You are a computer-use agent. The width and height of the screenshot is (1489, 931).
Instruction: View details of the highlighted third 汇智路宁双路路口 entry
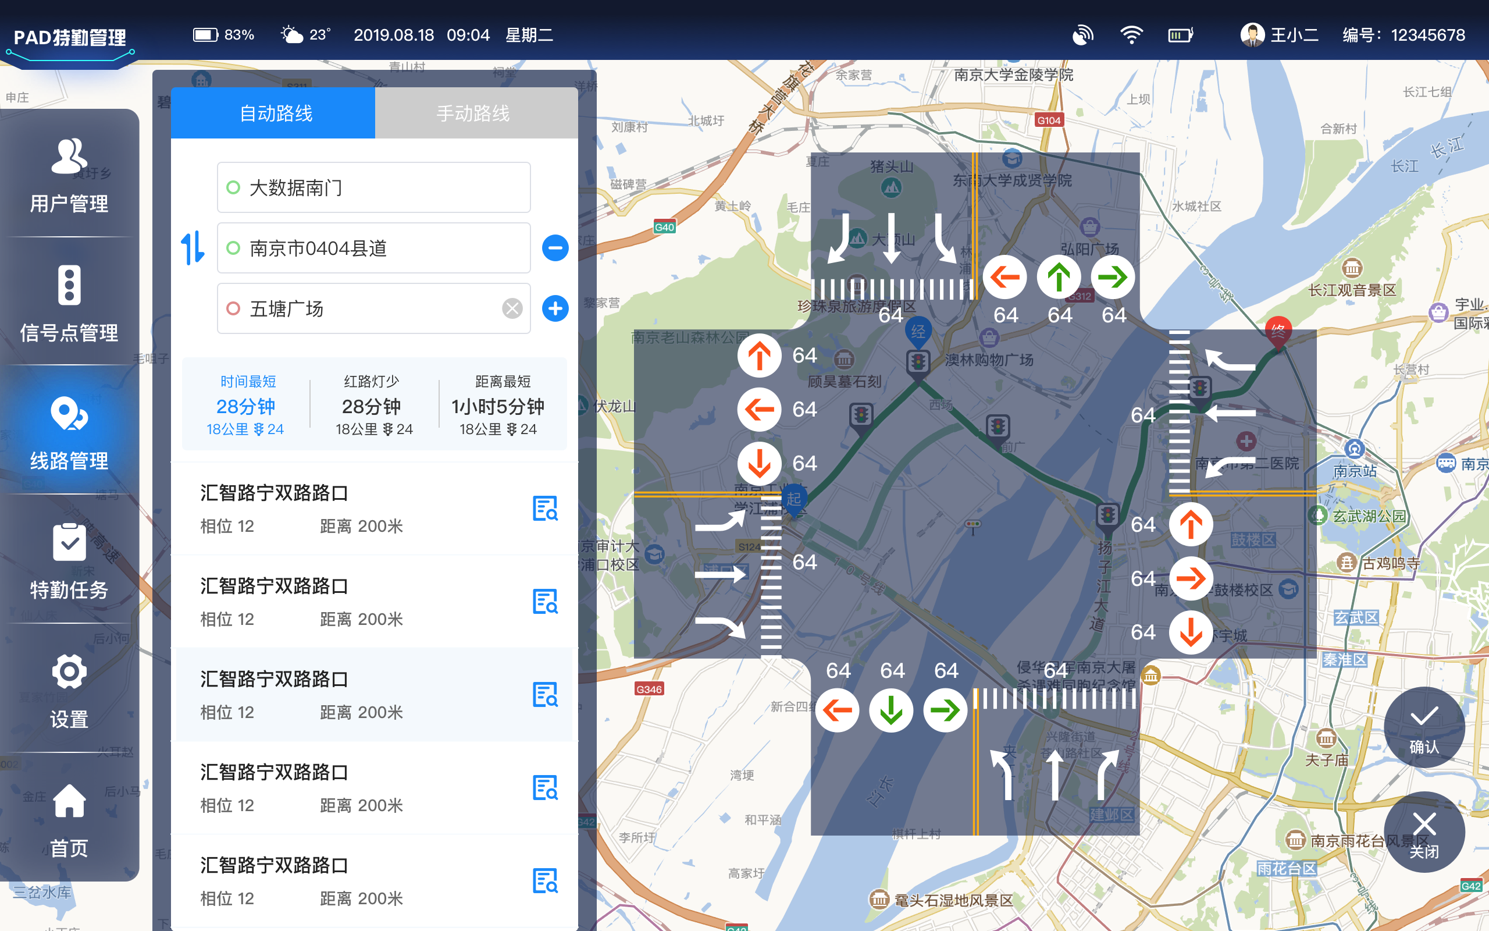tap(545, 695)
